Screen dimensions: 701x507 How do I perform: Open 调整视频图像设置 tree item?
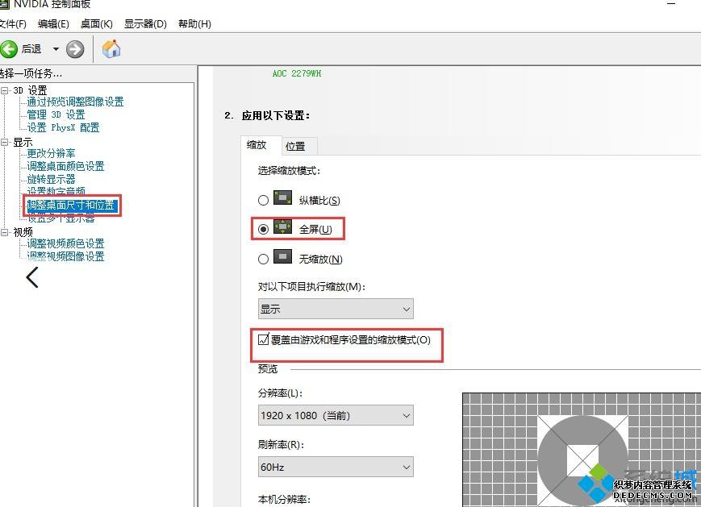point(65,256)
